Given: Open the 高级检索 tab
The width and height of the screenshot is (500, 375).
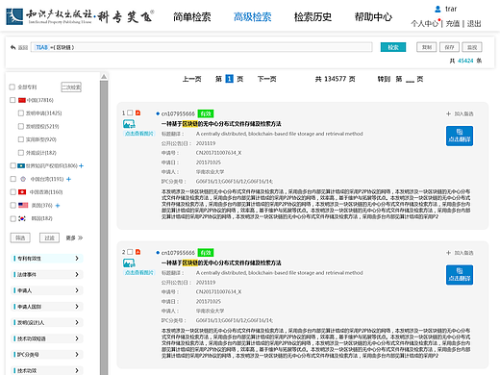Looking at the screenshot, I should [253, 16].
